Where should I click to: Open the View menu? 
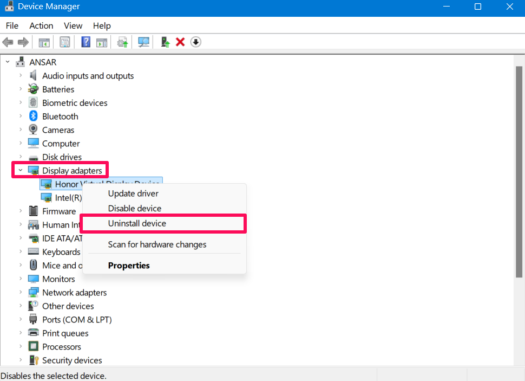[x=73, y=26]
